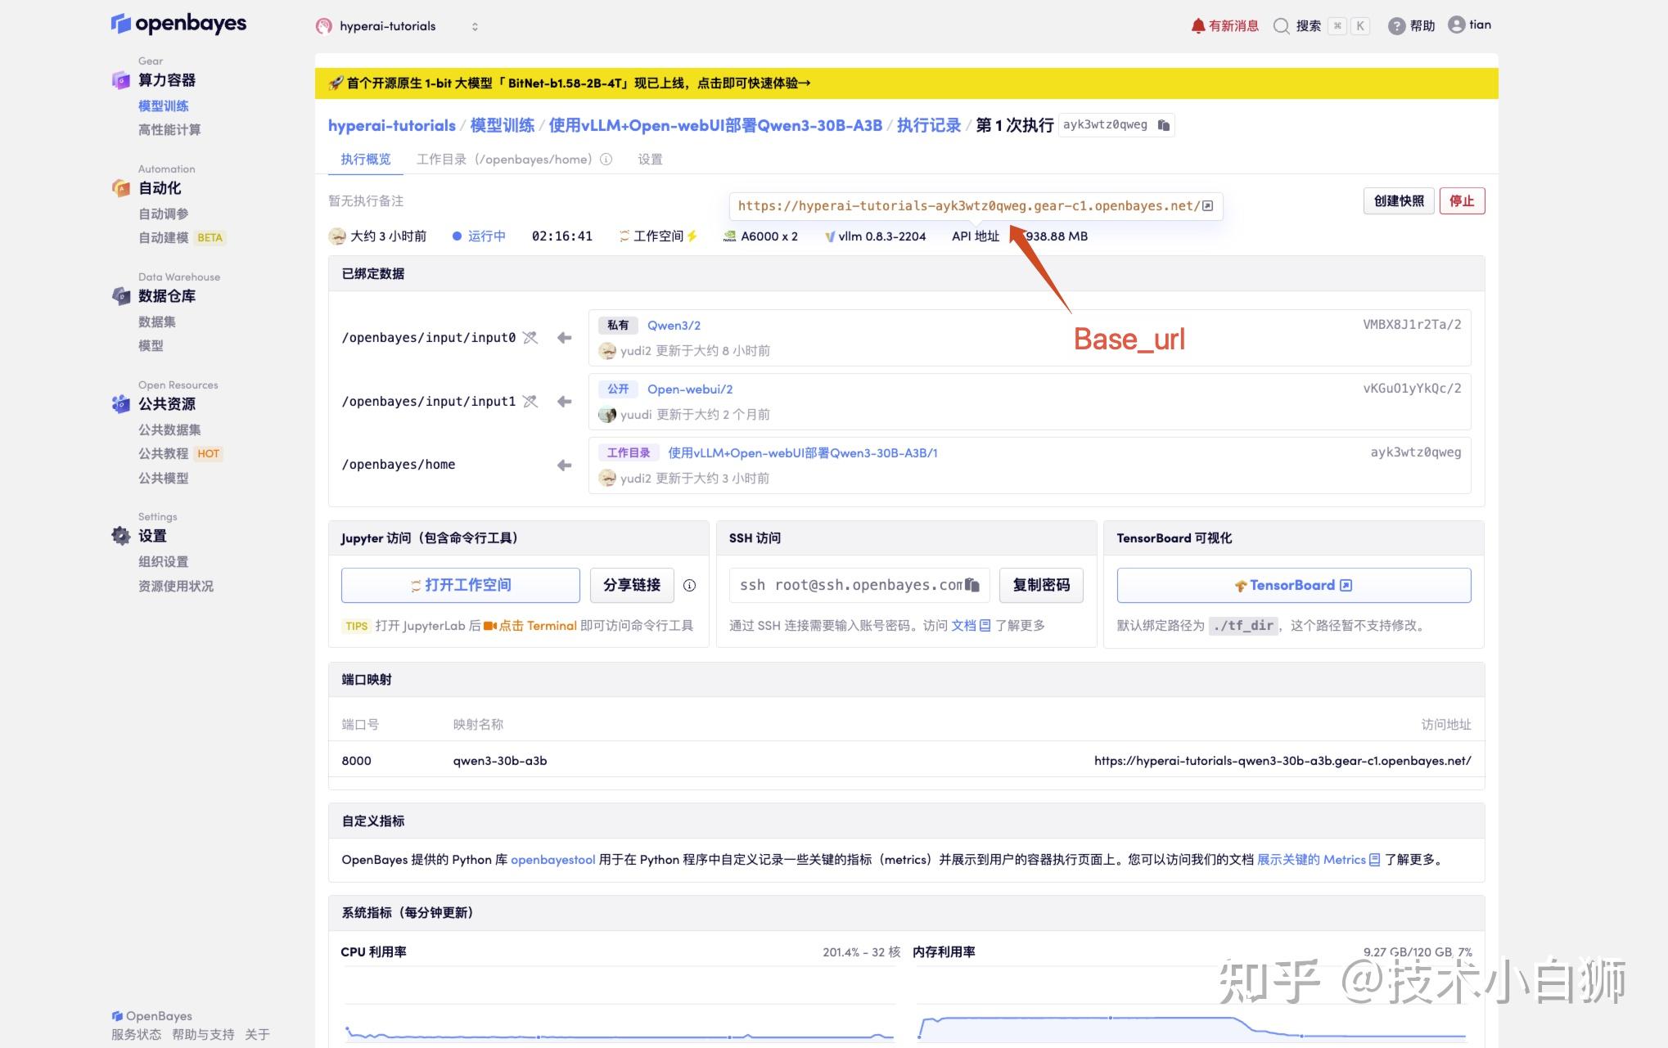
Task: Copy execution ID ayk3wtz0qweg with copy icon
Action: [1164, 124]
